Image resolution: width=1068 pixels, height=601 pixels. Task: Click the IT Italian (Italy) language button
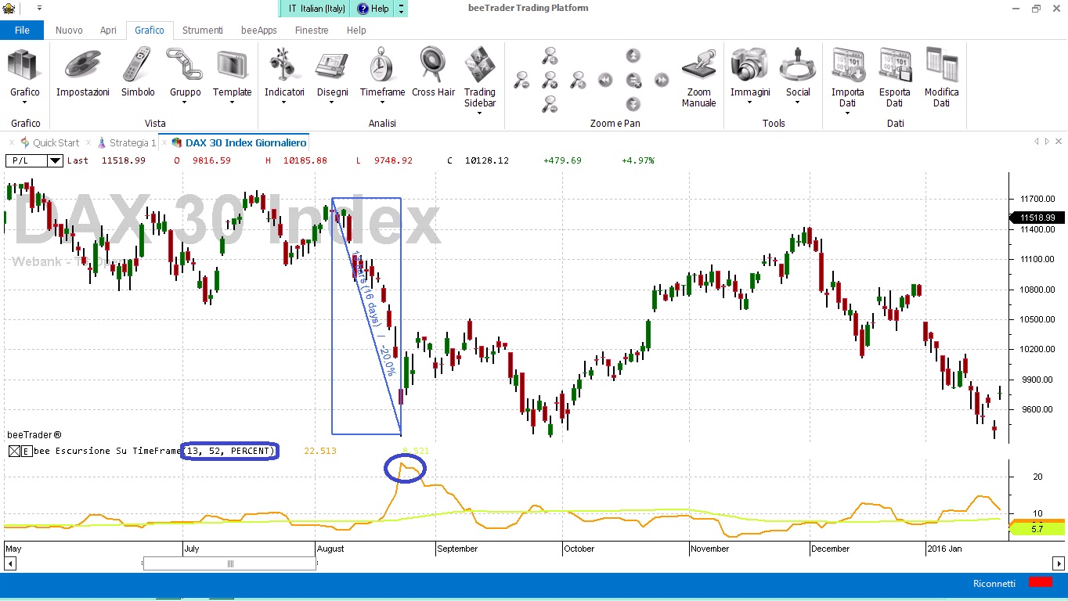316,9
